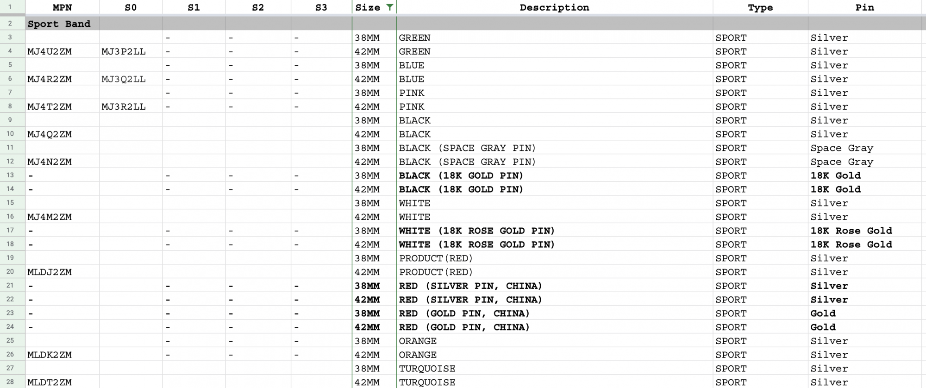Select the WHITE description in row 15
The image size is (926, 388).
pos(555,203)
